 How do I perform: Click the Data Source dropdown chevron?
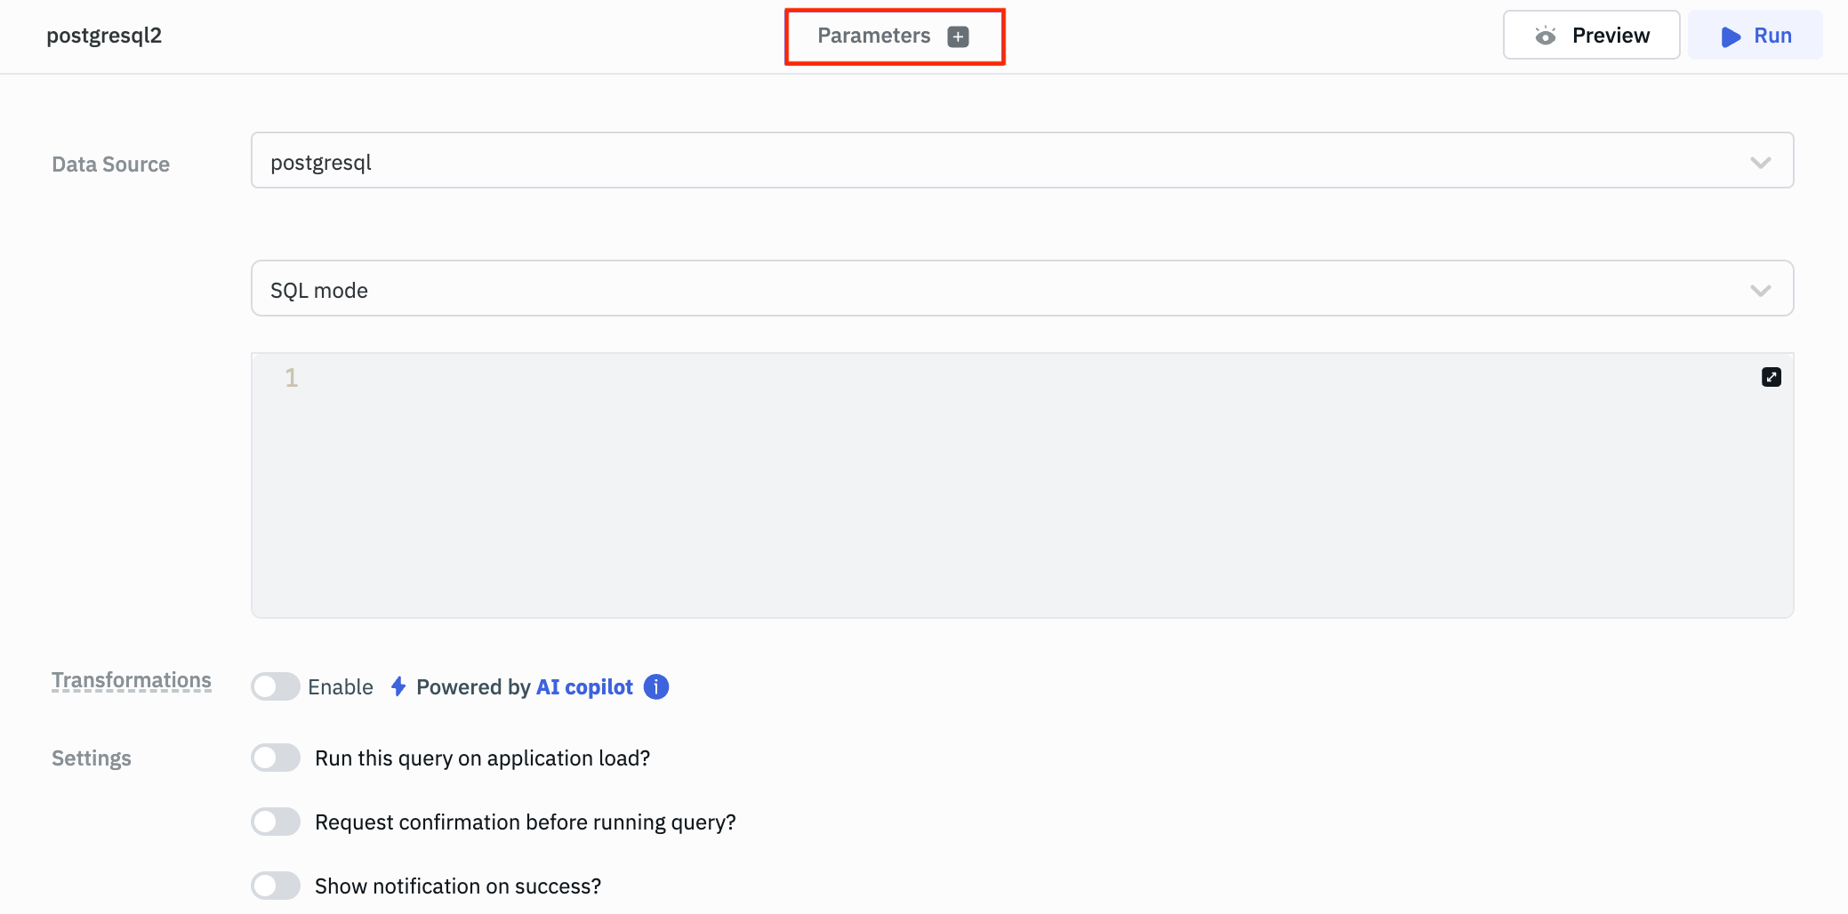1760,163
